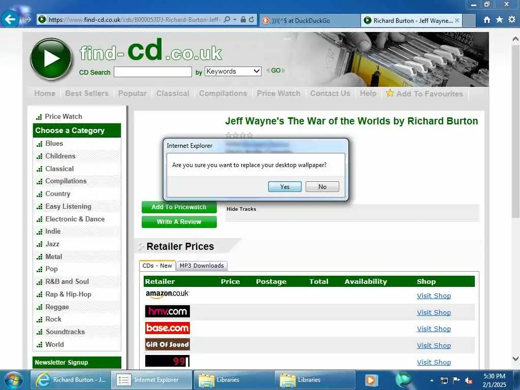This screenshot has height=390, width=520.
Task: Select the Soundtracks category
Action: point(65,332)
